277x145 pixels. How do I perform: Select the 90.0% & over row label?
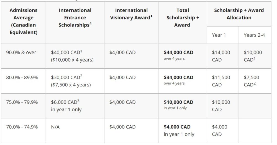(21, 52)
